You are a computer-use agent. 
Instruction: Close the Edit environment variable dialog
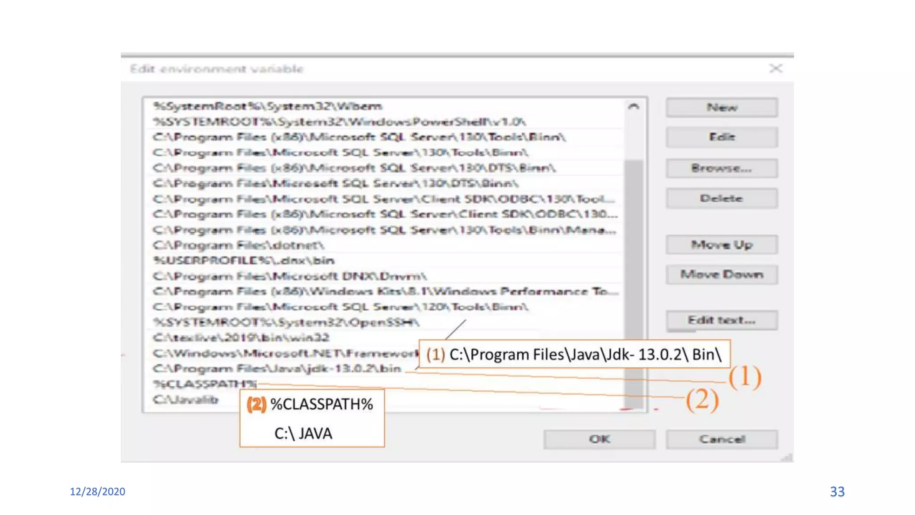776,68
